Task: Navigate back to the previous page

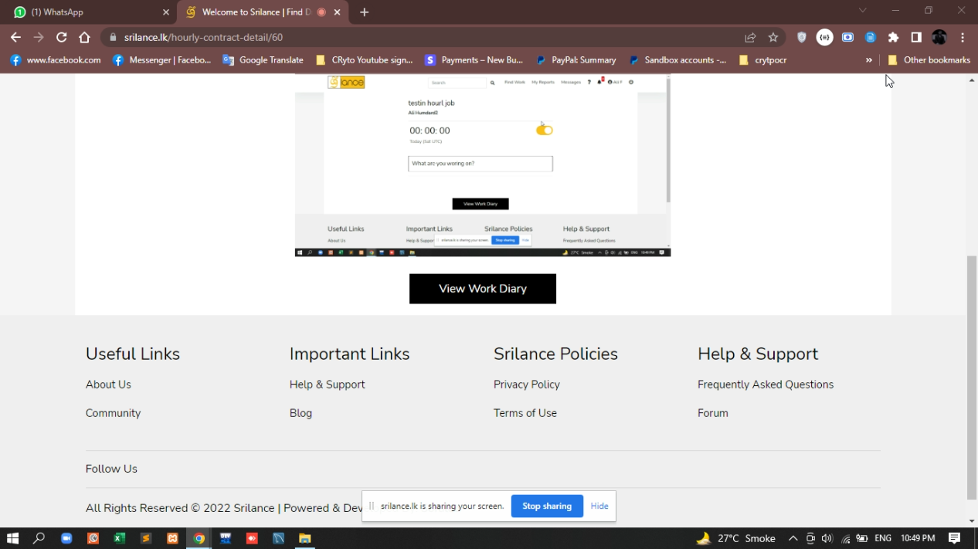Action: (15, 37)
